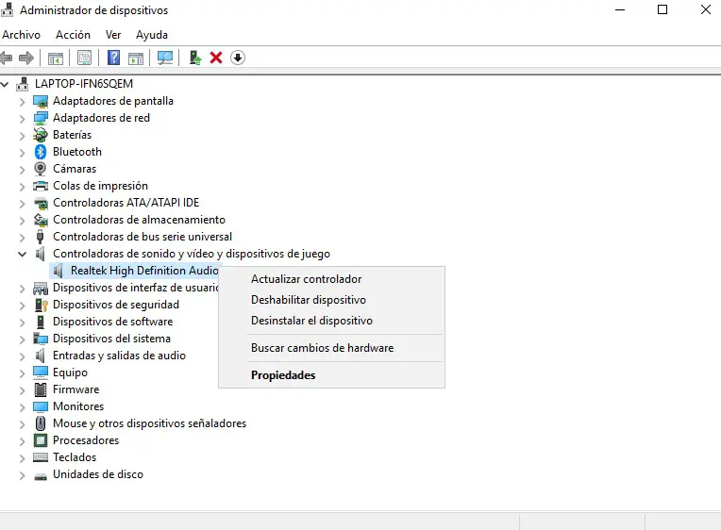Click the action pane toolbar icon
Screen dimensions: 721x530
tap(136, 58)
